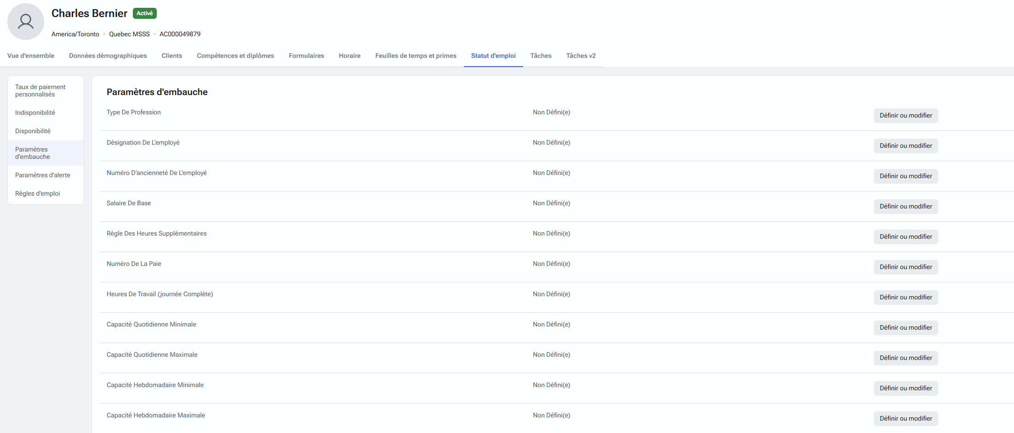Screen dimensions: 1014x433
Task: Switch to the Tâches v2 tab
Action: coord(581,56)
